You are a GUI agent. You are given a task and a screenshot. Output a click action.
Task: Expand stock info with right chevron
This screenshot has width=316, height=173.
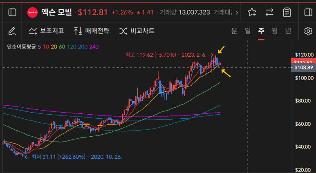coord(237,13)
